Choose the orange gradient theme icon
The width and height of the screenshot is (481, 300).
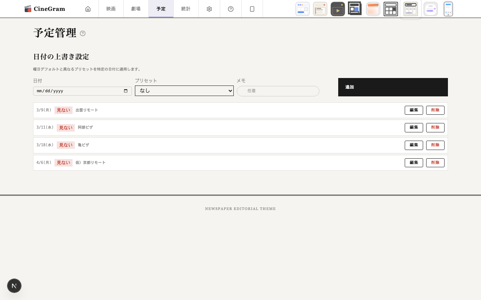click(x=373, y=9)
